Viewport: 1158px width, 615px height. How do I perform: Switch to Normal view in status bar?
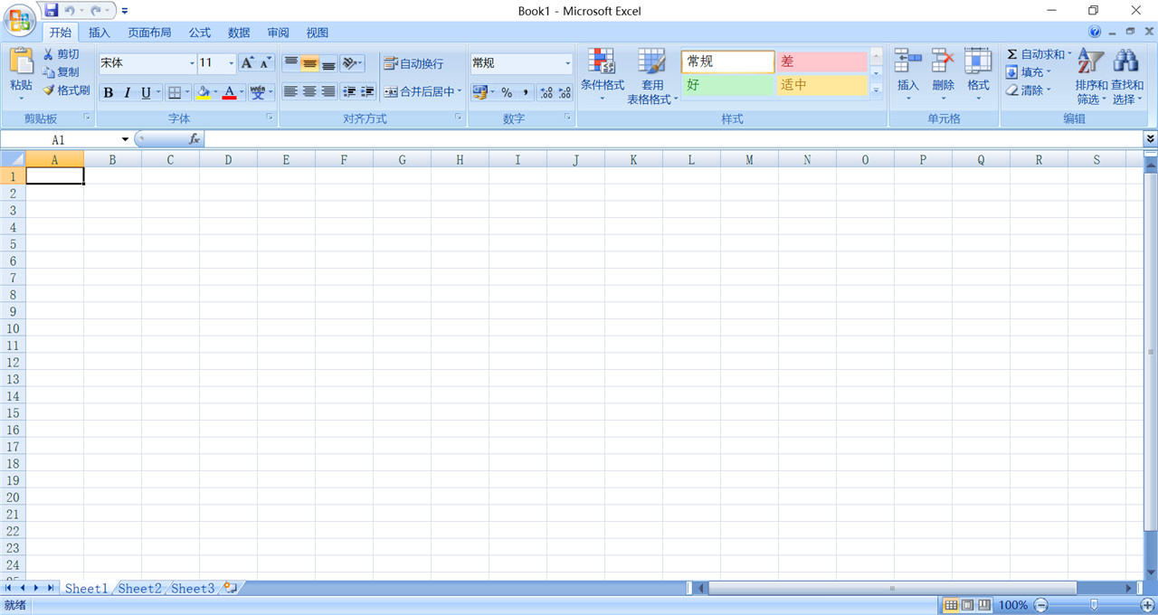click(x=951, y=605)
